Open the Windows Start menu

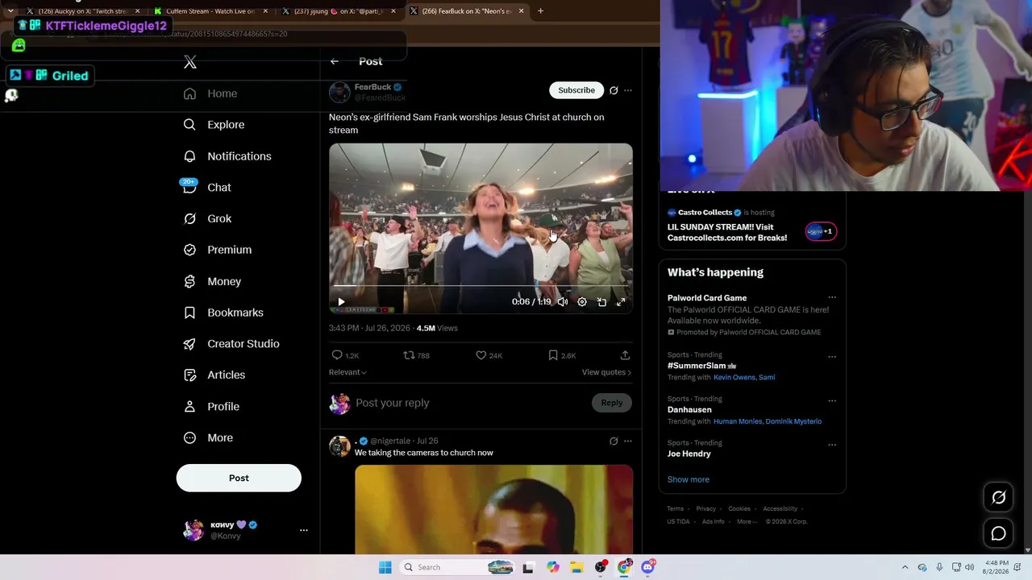[385, 567]
